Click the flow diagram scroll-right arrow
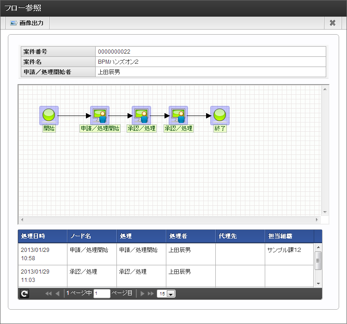Image resolution: width=347 pixels, height=324 pixels. (x=317, y=220)
